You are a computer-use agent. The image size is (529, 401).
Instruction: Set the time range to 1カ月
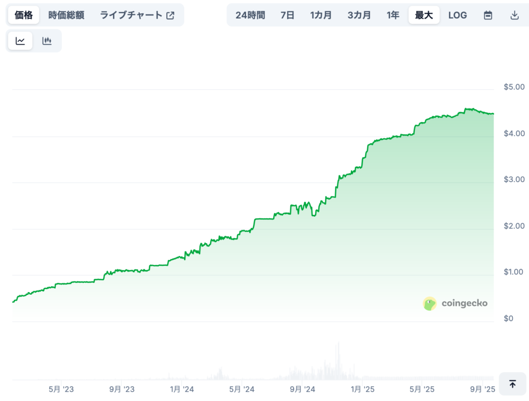pyautogui.click(x=321, y=15)
